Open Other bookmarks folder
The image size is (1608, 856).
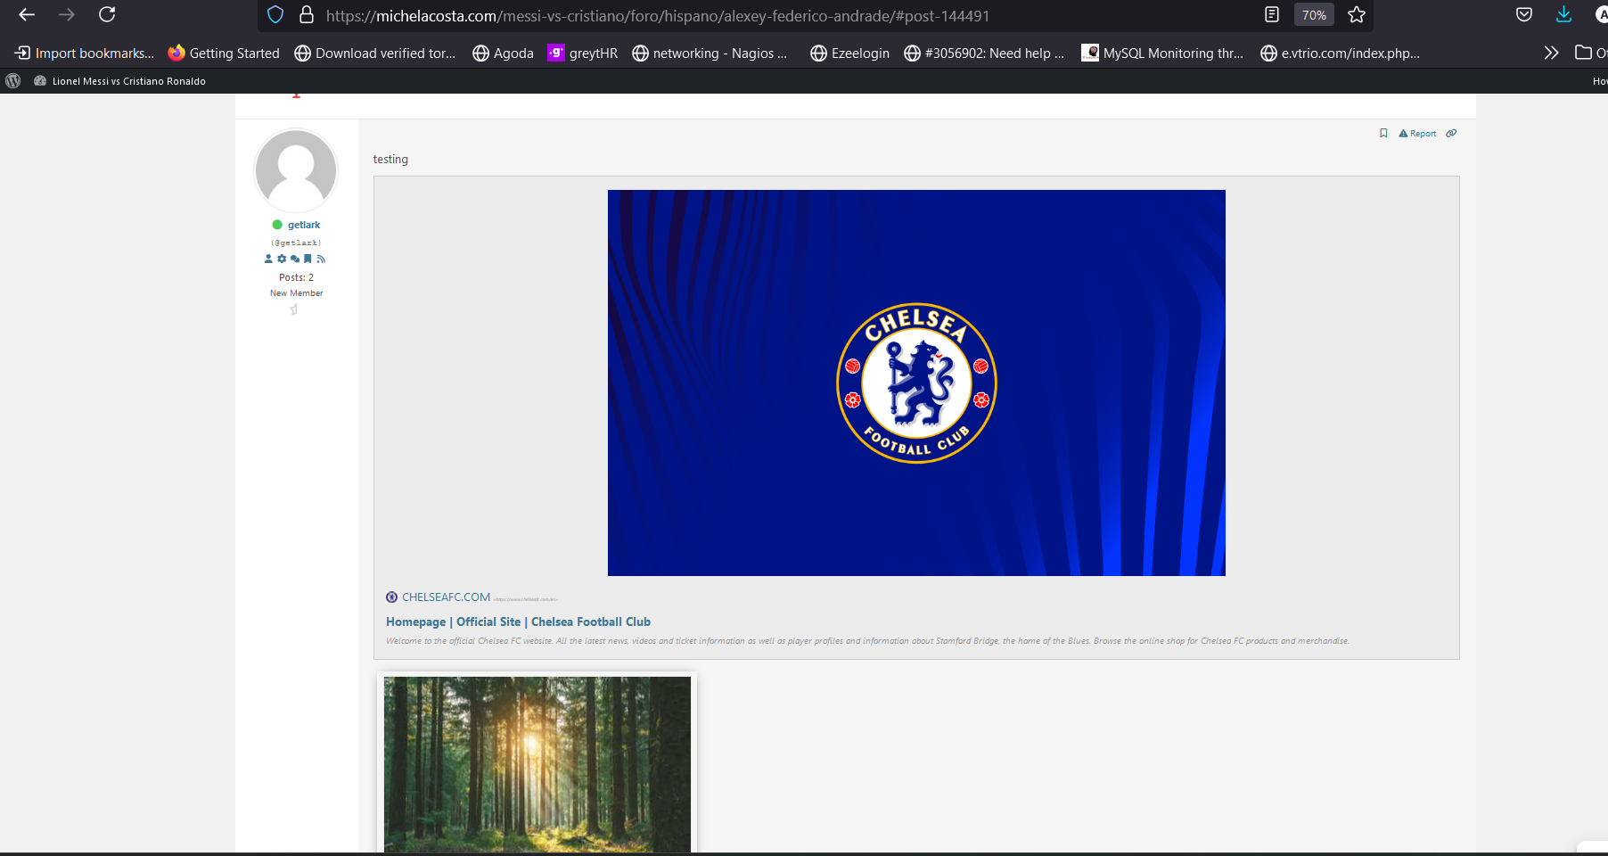click(x=1590, y=53)
